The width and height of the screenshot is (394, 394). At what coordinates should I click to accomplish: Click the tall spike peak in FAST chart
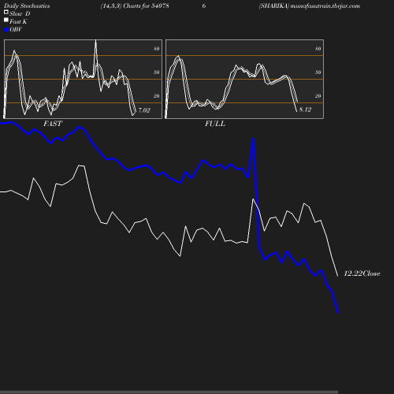(95, 41)
